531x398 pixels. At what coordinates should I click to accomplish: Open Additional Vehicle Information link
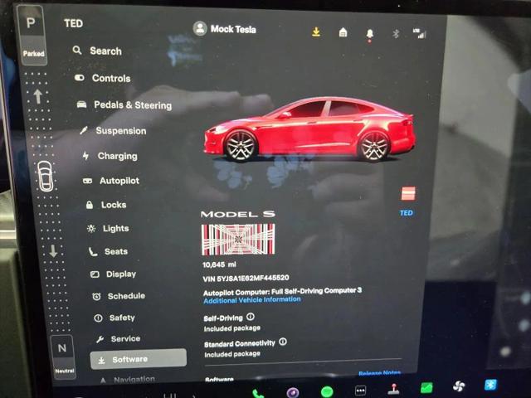click(x=252, y=300)
